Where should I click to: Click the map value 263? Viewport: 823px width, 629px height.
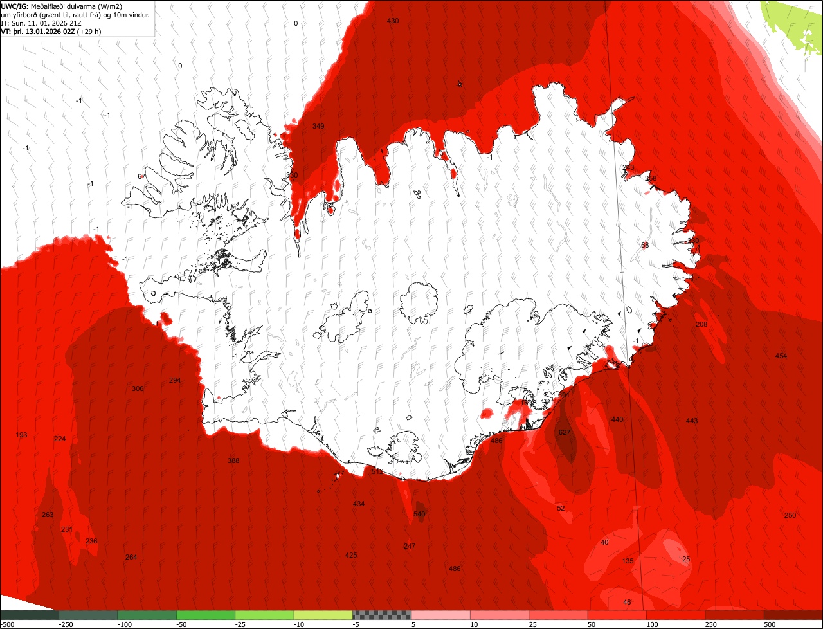coord(48,515)
